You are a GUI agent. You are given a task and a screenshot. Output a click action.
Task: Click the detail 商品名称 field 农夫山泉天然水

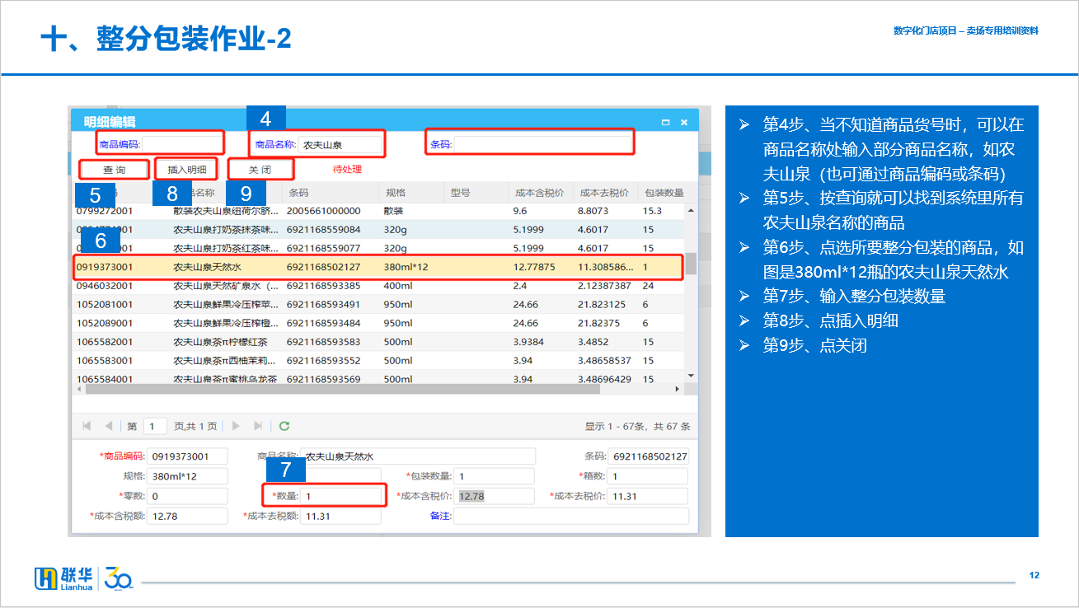(x=418, y=456)
